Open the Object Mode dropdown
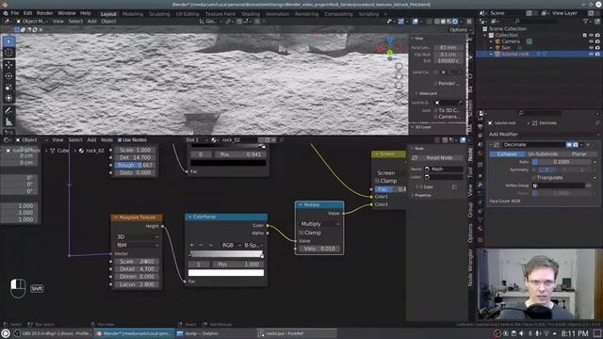The width and height of the screenshot is (603, 339). coord(31,22)
